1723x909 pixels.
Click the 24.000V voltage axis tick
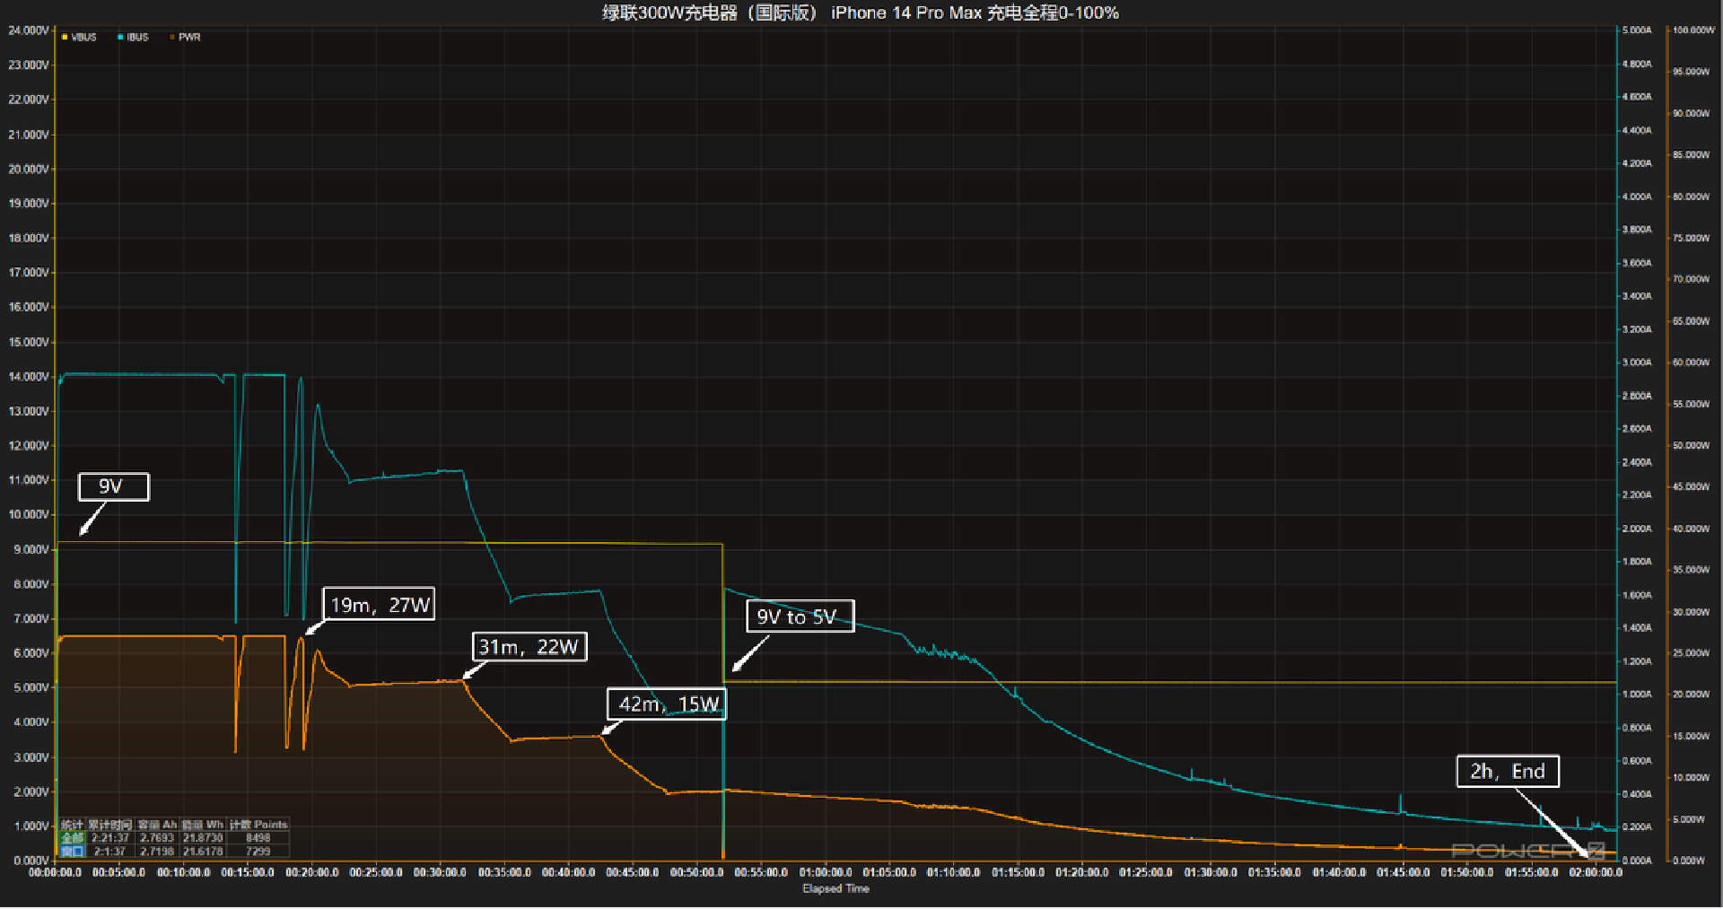click(x=28, y=31)
